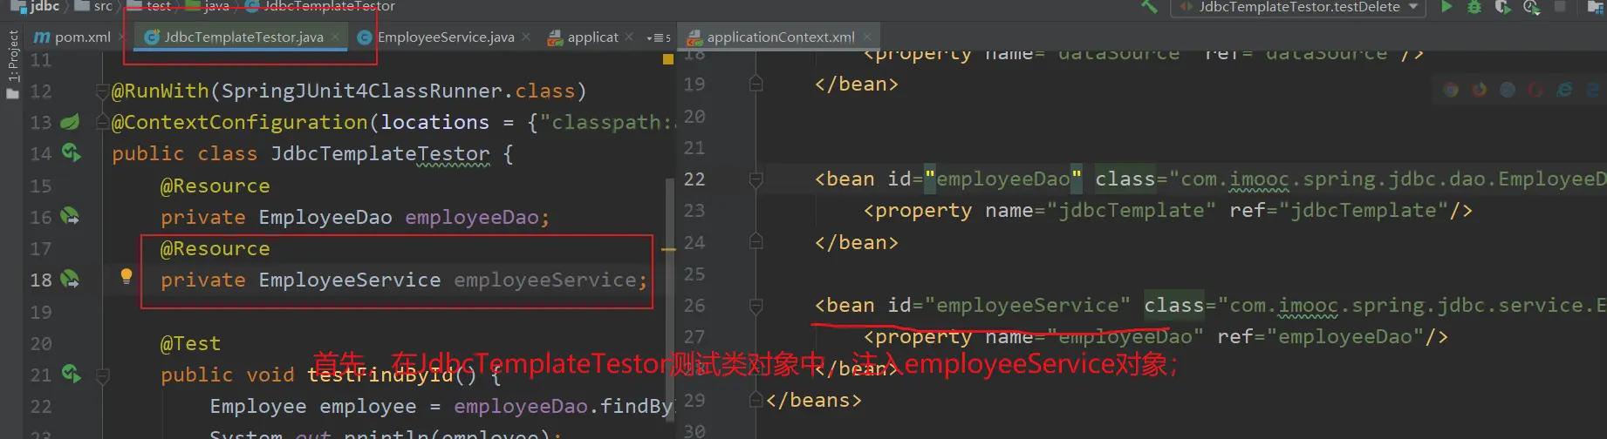Click id value "employeeService" on XML line 26
This screenshot has height=439, width=1607.
(1028, 306)
